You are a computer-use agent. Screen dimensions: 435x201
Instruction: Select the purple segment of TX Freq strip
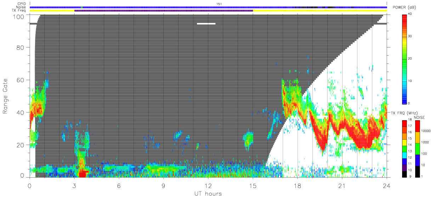click(x=164, y=11)
